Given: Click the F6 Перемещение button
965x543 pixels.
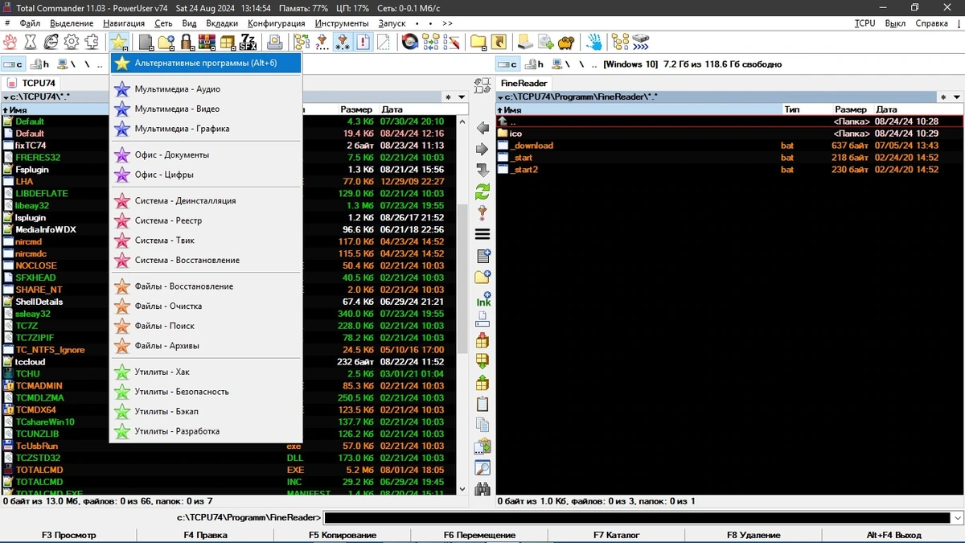Looking at the screenshot, I should click(x=479, y=535).
